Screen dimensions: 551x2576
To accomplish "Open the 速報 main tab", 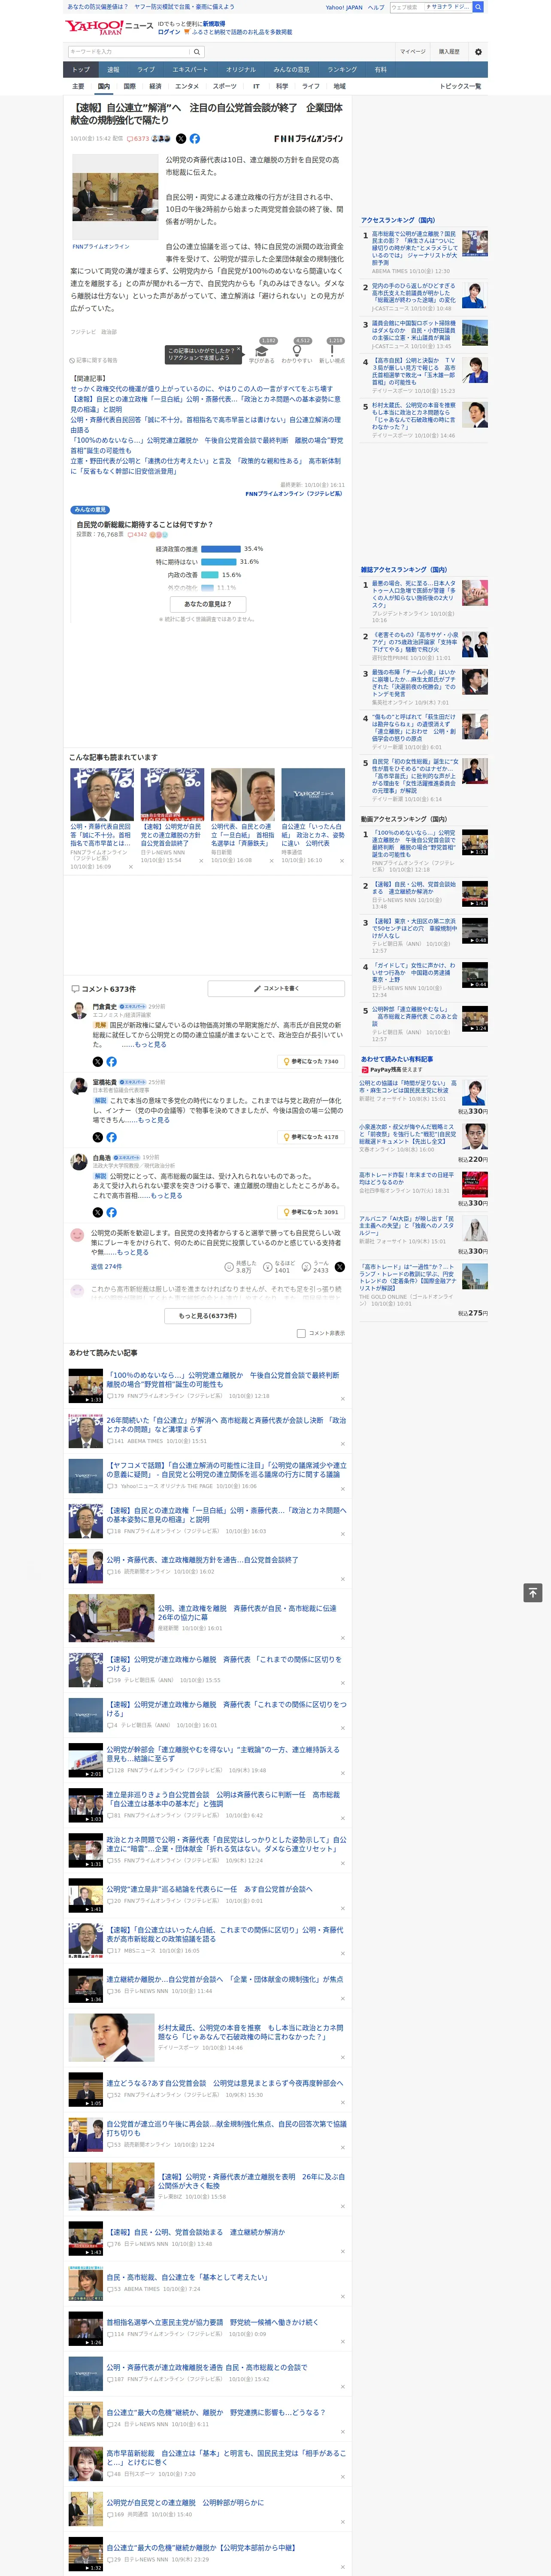I will [113, 70].
